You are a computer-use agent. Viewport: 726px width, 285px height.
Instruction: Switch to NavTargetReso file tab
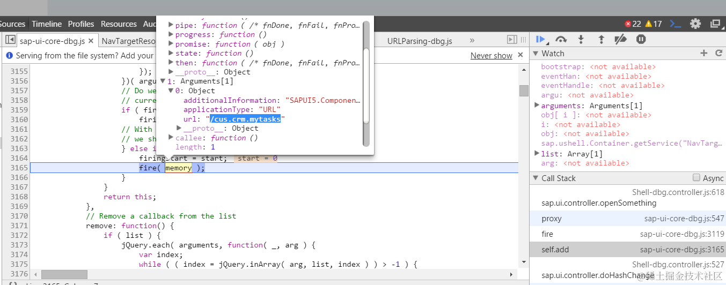128,41
